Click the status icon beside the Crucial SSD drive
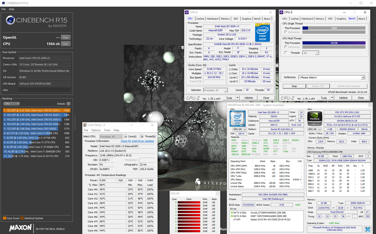 click(232, 213)
